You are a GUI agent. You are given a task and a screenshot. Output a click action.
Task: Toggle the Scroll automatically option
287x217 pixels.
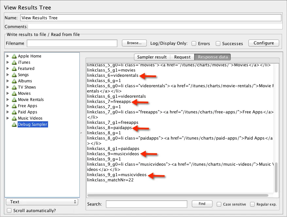click(9, 210)
